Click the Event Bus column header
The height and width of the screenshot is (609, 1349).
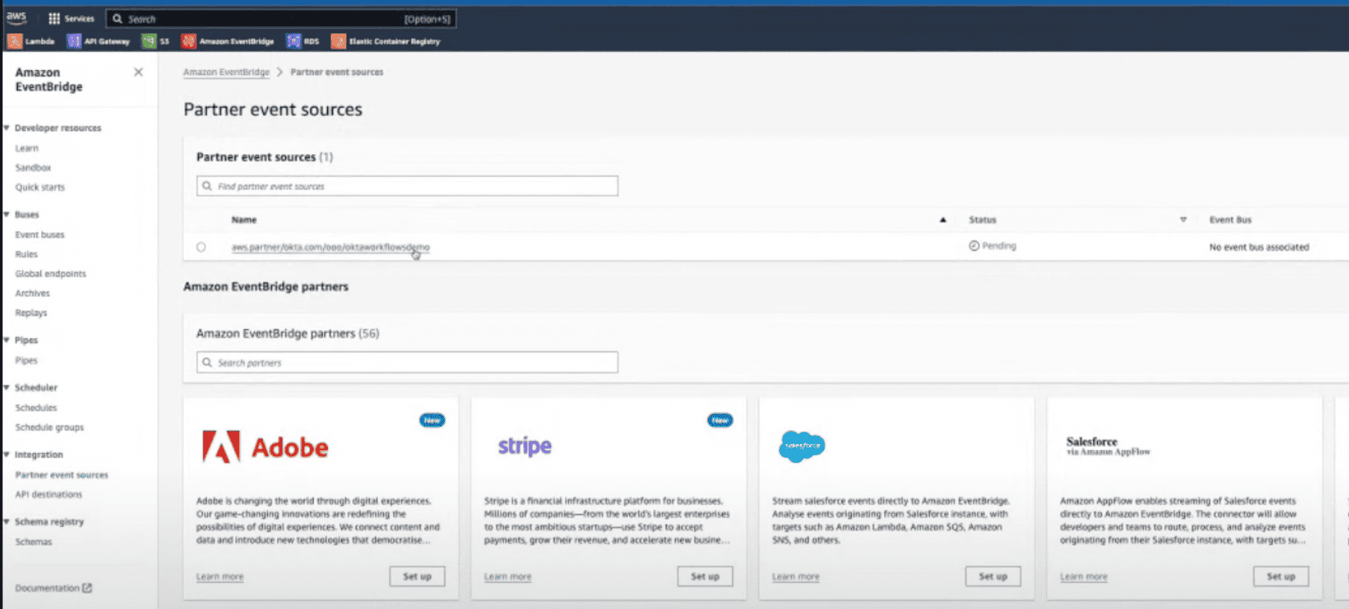point(1230,219)
